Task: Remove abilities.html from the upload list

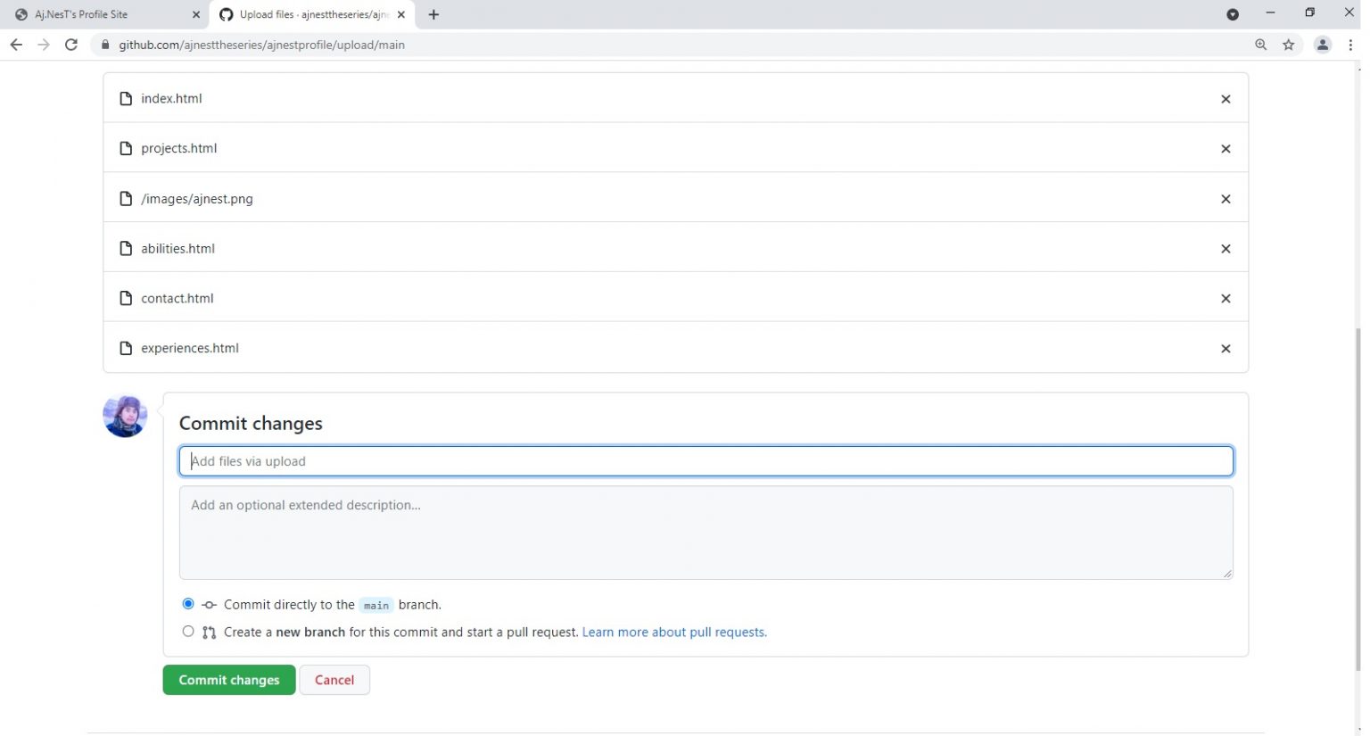Action: (1226, 249)
